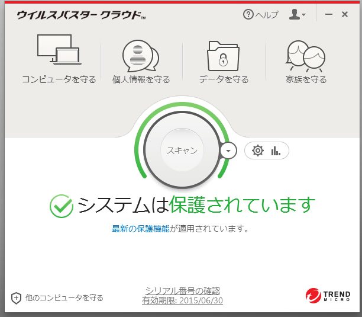Click the 有効期限: 2015/06/30 expiration link

[182, 300]
